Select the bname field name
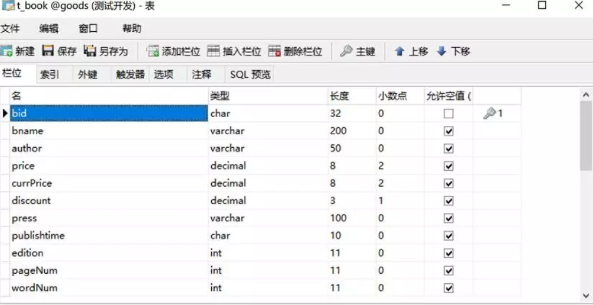 (109, 131)
